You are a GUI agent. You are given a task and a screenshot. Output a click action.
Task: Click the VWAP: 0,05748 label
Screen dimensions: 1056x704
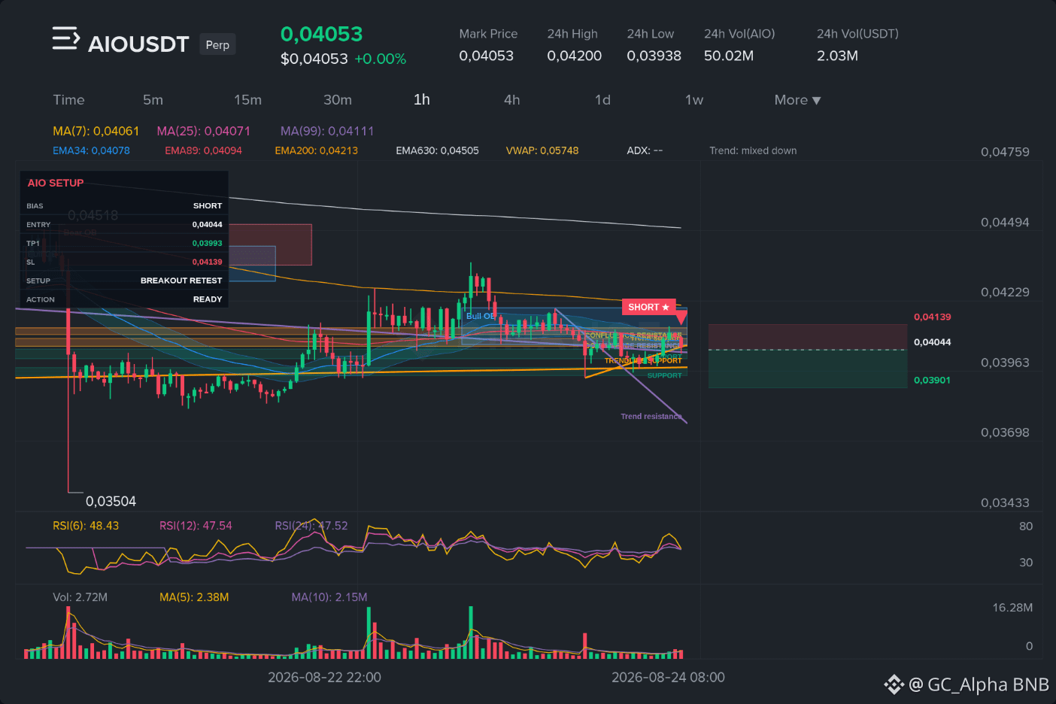pyautogui.click(x=542, y=150)
